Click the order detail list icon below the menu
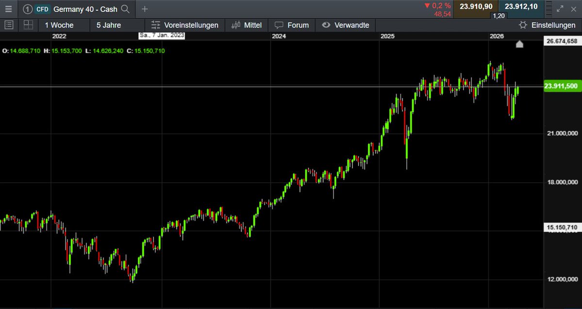 9,25
